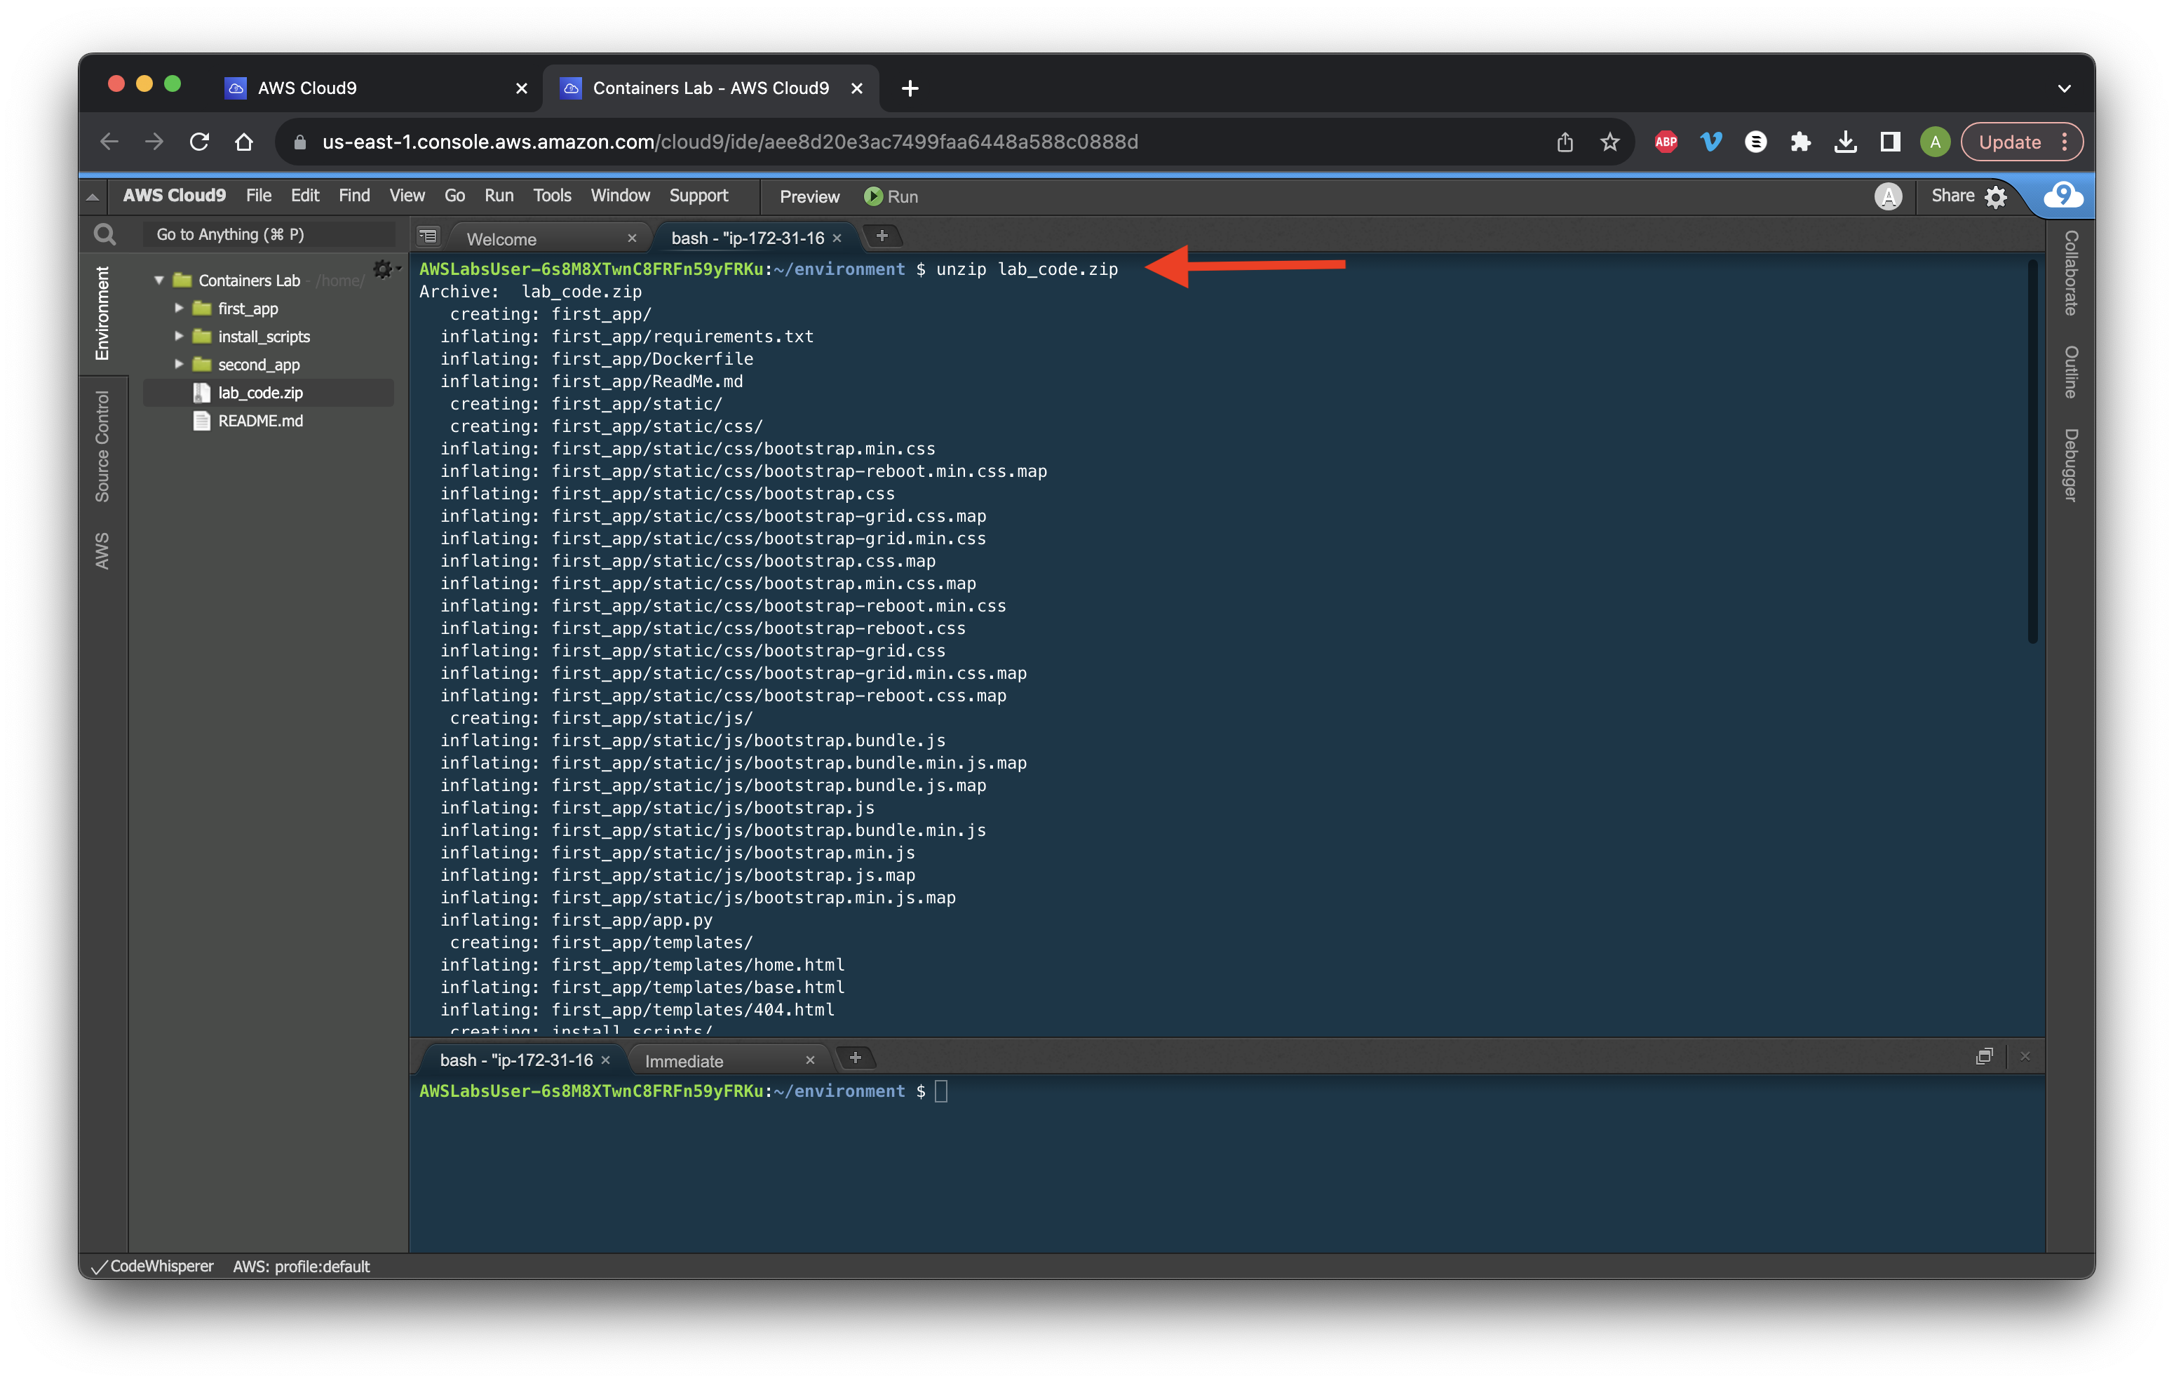The width and height of the screenshot is (2174, 1383).
Task: Collapse the Containers Lab root folder
Action: click(159, 280)
